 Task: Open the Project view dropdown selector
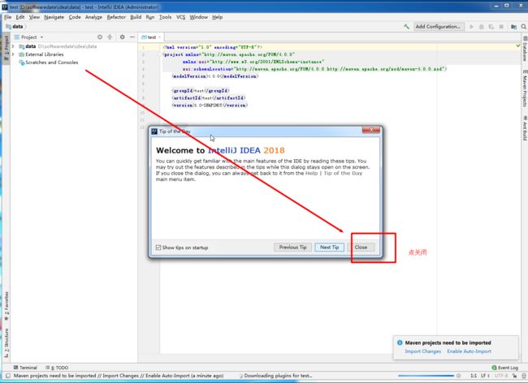pyautogui.click(x=28, y=37)
